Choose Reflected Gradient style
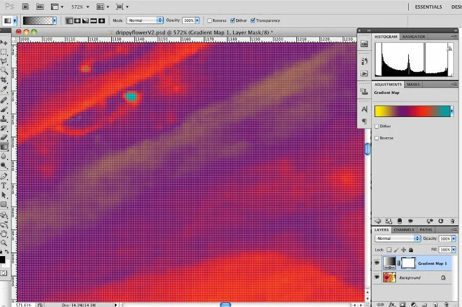462x307 pixels. point(93,21)
